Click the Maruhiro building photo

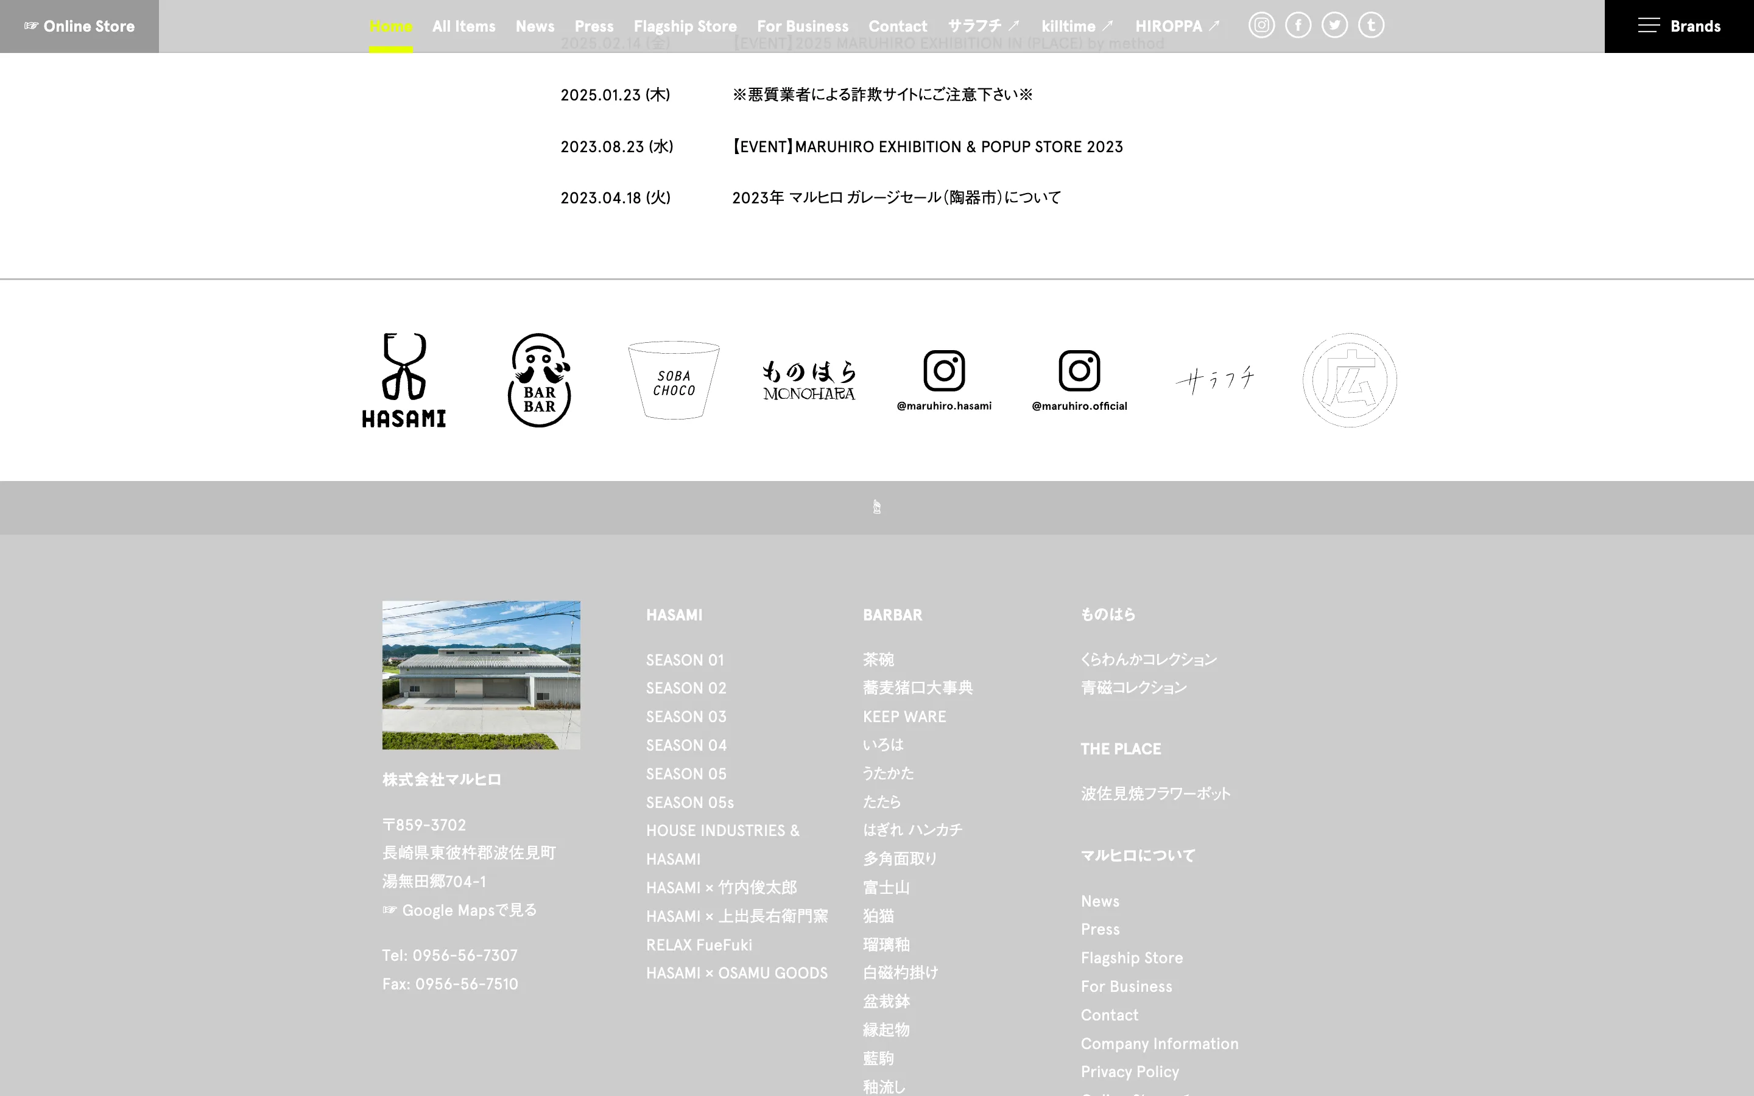481,675
